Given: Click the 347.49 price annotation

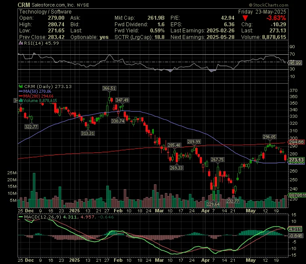Looking at the screenshot, I should tap(122, 100).
